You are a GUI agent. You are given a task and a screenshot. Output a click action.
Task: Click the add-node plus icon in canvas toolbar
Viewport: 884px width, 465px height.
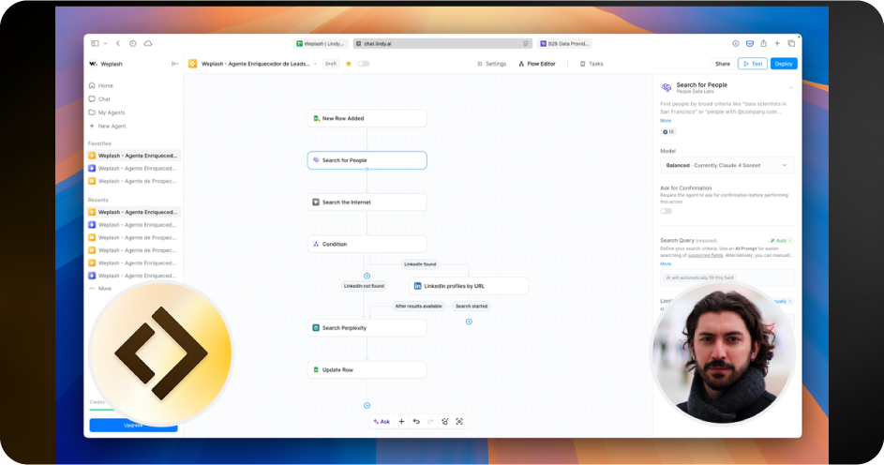tap(401, 422)
